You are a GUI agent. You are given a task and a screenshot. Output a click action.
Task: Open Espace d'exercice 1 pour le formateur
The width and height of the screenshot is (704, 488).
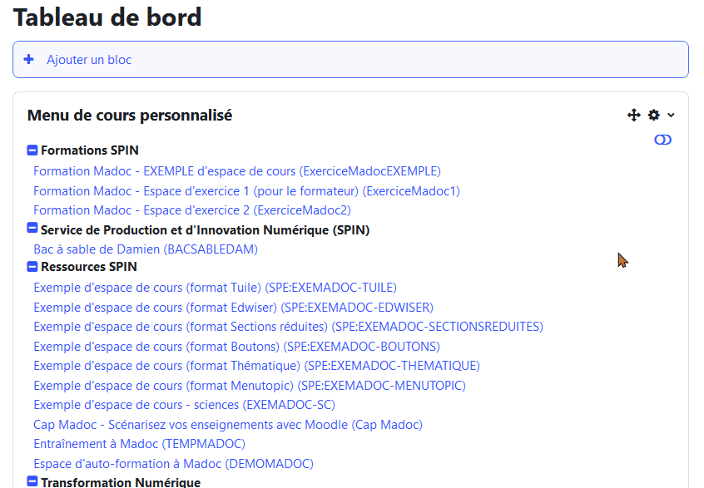pyautogui.click(x=248, y=190)
